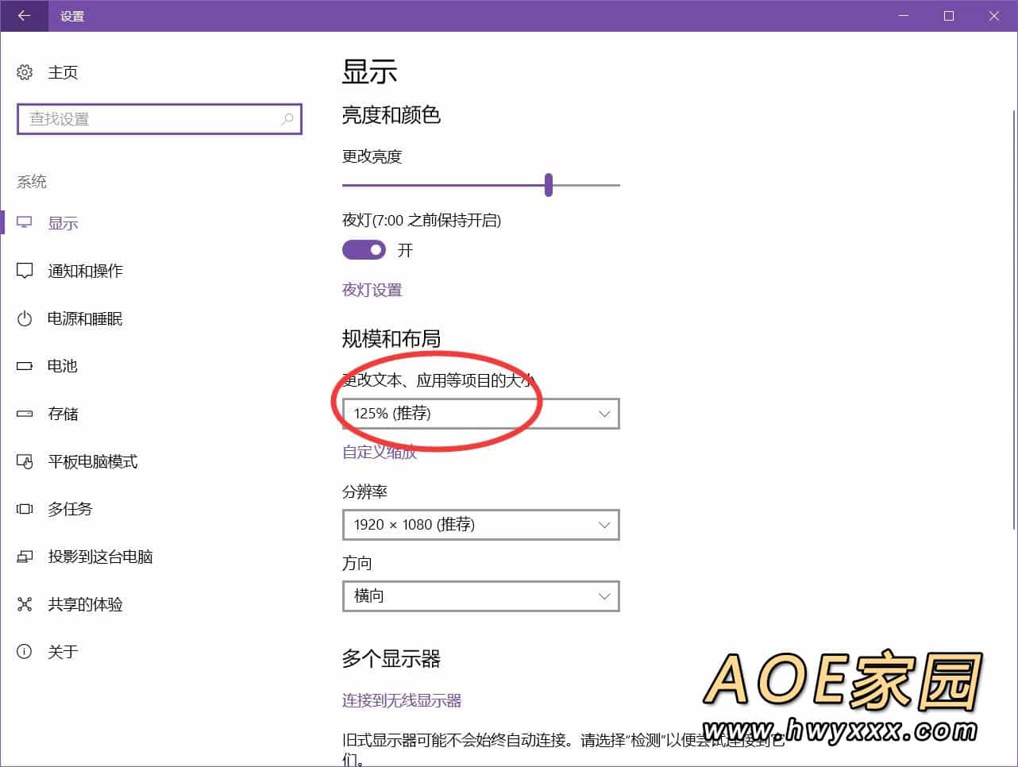Expand the 125% scaling dropdown
The height and width of the screenshot is (767, 1018).
tap(480, 414)
